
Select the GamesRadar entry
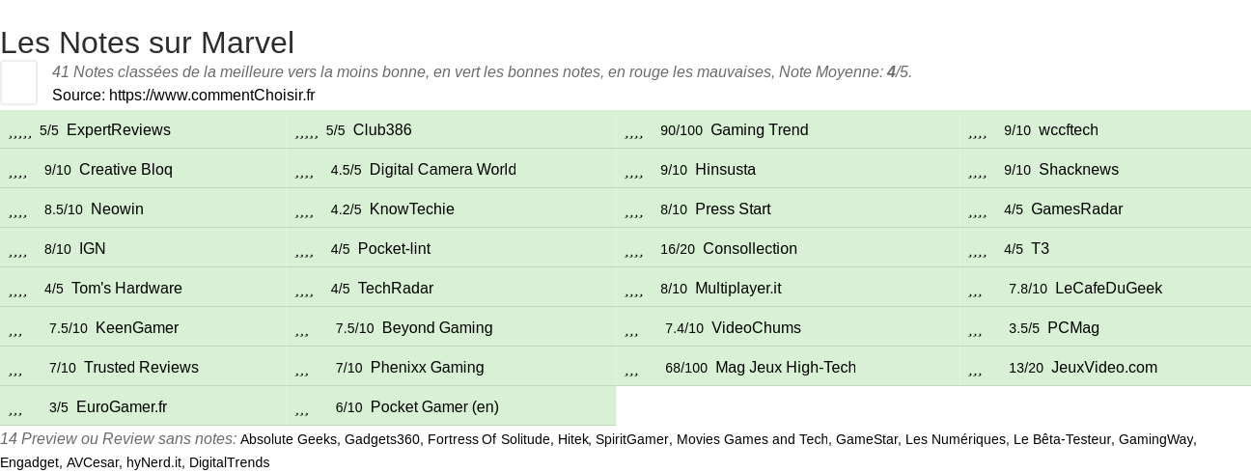pos(1105,209)
